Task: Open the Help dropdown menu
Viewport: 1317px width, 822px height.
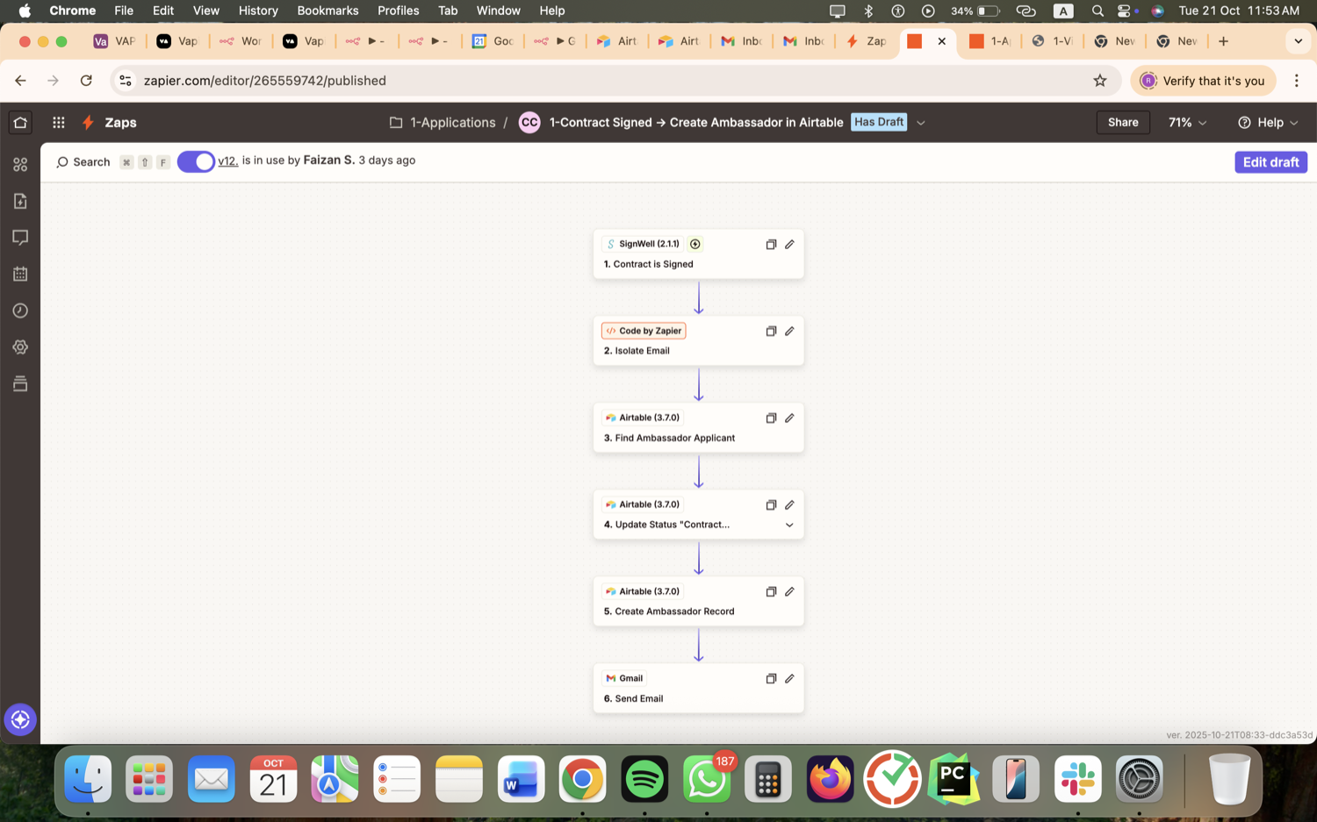Action: (x=1268, y=123)
